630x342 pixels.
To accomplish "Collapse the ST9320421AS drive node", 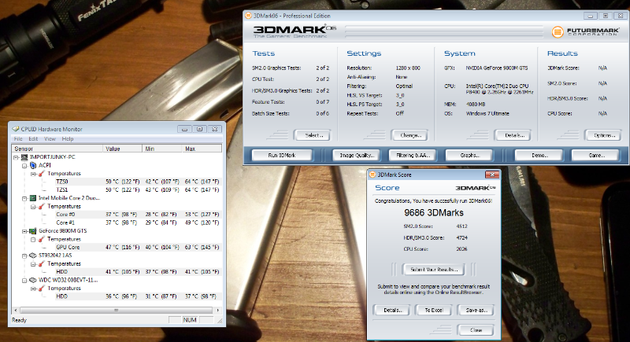I will point(24,256).
